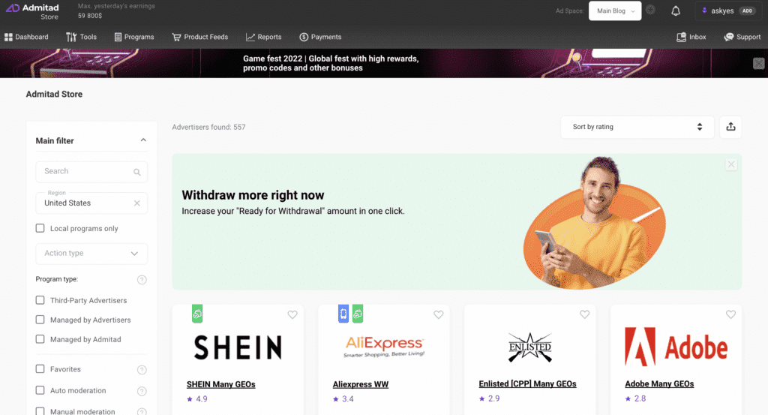Toggle Manual moderation checkbox
Screen dimensions: 768x415
pyautogui.click(x=40, y=411)
